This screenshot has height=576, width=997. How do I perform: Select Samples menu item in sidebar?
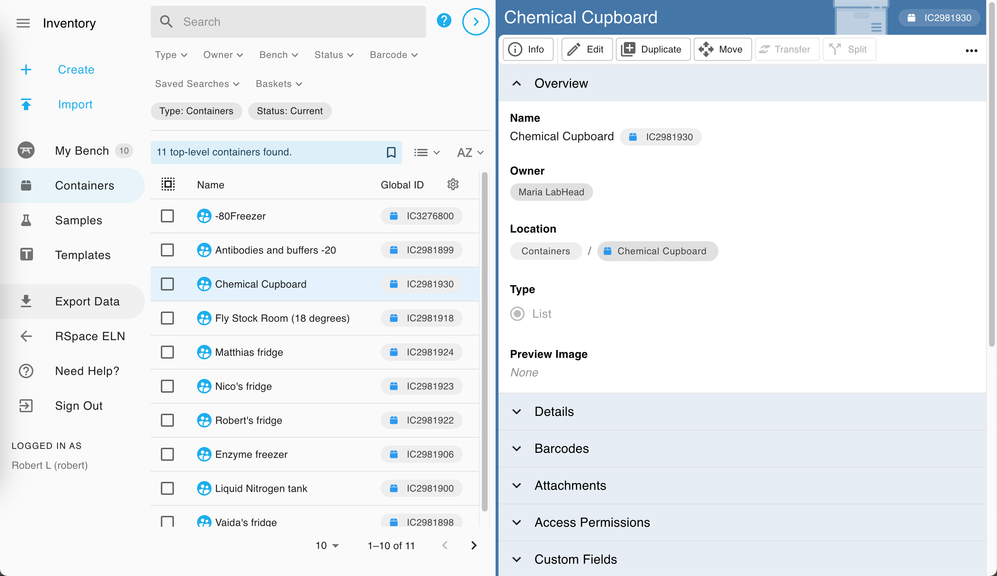click(79, 220)
